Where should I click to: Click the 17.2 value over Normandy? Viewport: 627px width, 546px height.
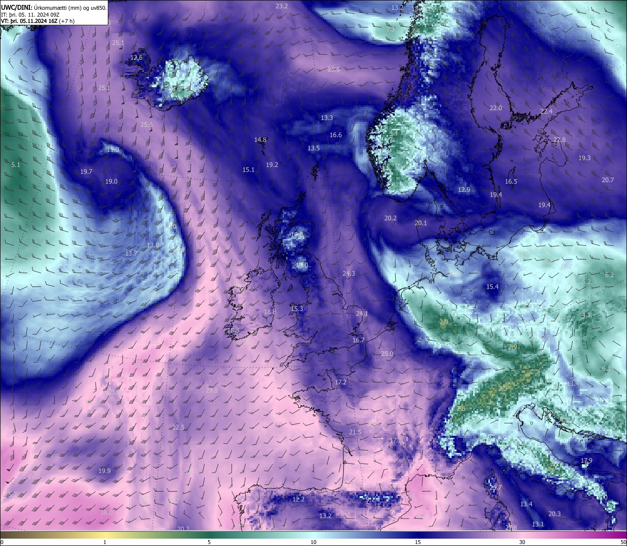point(340,382)
